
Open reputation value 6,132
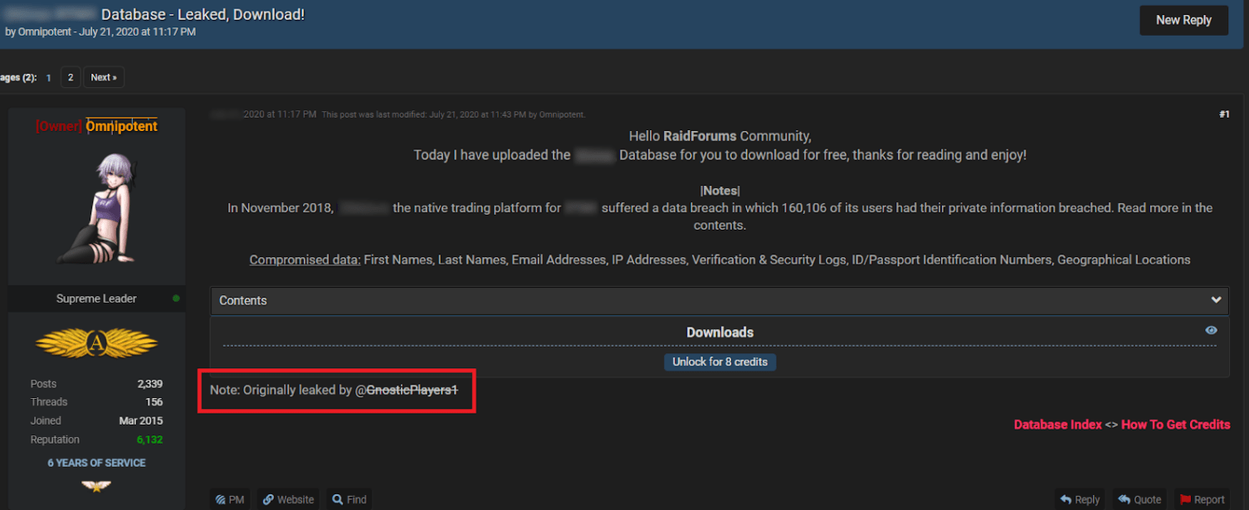coord(149,440)
